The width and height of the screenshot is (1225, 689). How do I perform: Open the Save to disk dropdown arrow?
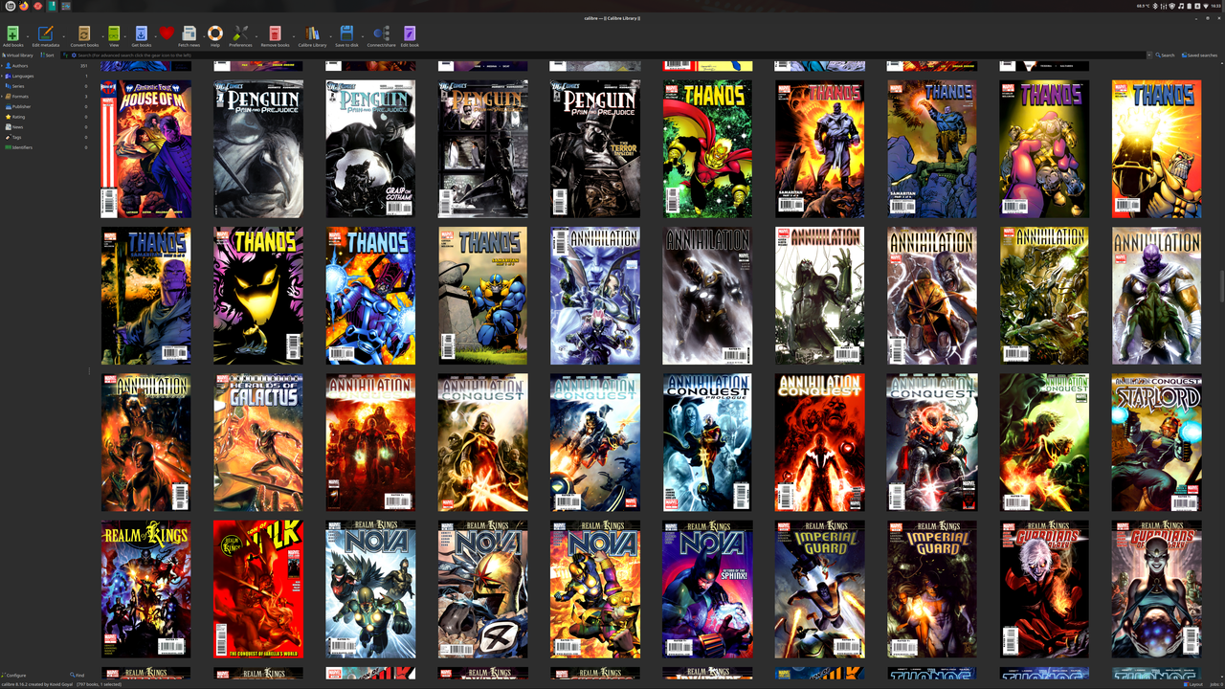click(361, 34)
